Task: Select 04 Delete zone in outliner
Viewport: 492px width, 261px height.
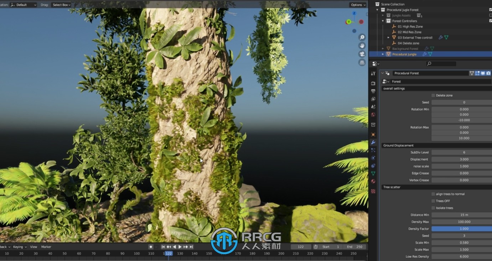Action: click(x=408, y=43)
